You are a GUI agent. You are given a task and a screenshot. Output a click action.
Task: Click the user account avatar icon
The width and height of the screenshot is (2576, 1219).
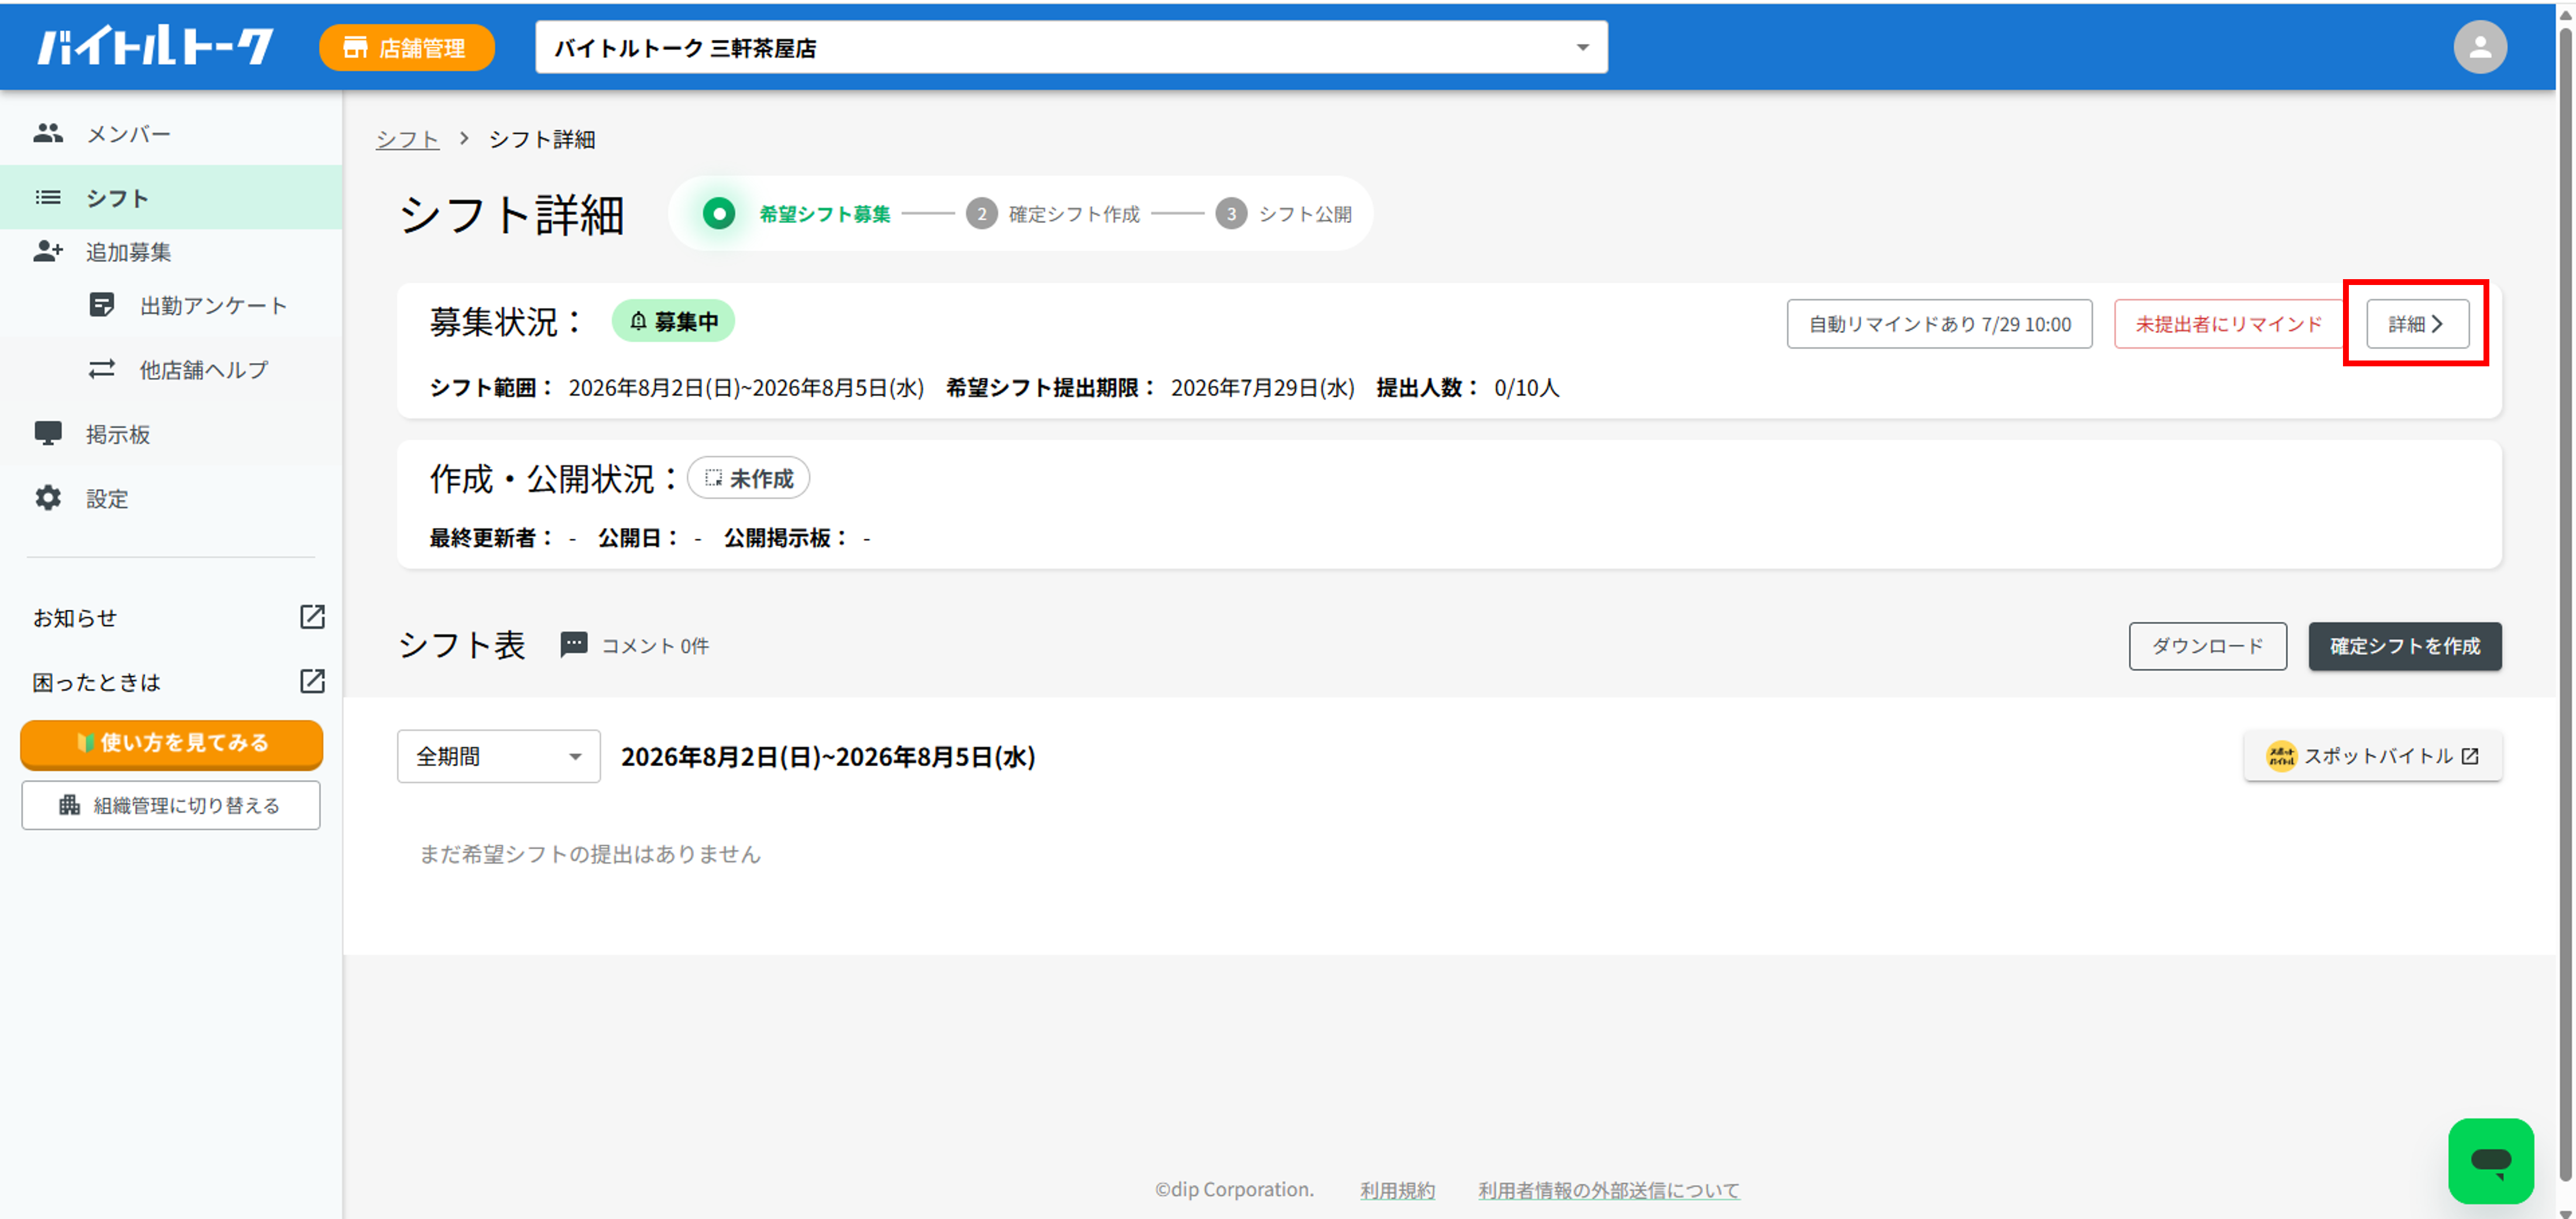coord(2479,47)
